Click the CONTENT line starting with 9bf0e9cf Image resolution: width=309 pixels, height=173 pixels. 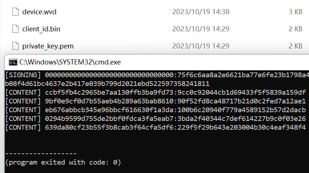tap(155, 101)
